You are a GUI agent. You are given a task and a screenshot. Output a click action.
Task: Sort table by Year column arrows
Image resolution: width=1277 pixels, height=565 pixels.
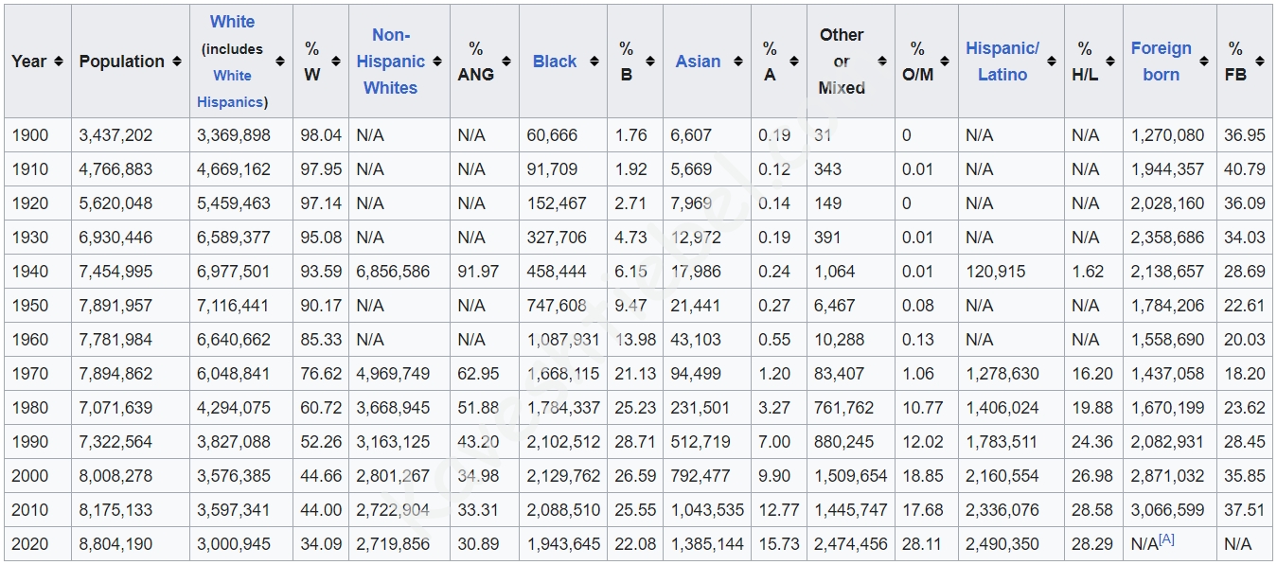(59, 62)
